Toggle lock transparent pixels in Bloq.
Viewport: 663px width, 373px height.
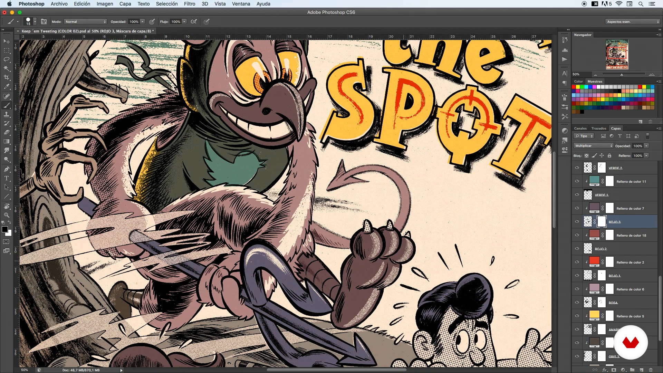click(586, 156)
